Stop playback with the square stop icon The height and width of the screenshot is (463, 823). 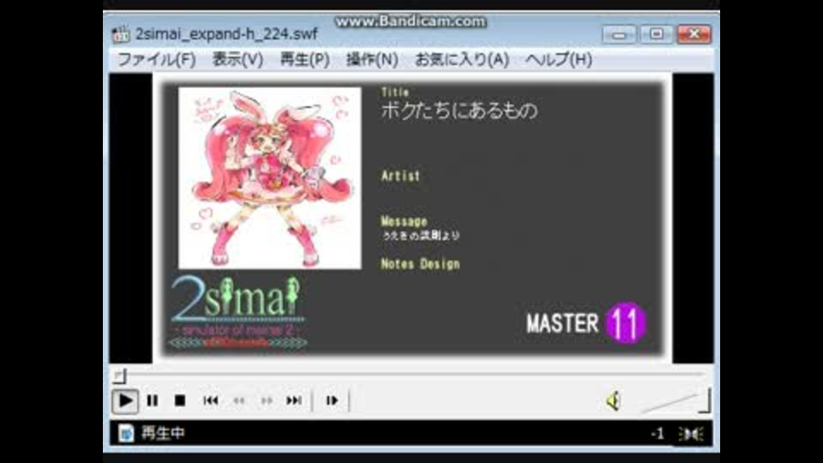(179, 401)
